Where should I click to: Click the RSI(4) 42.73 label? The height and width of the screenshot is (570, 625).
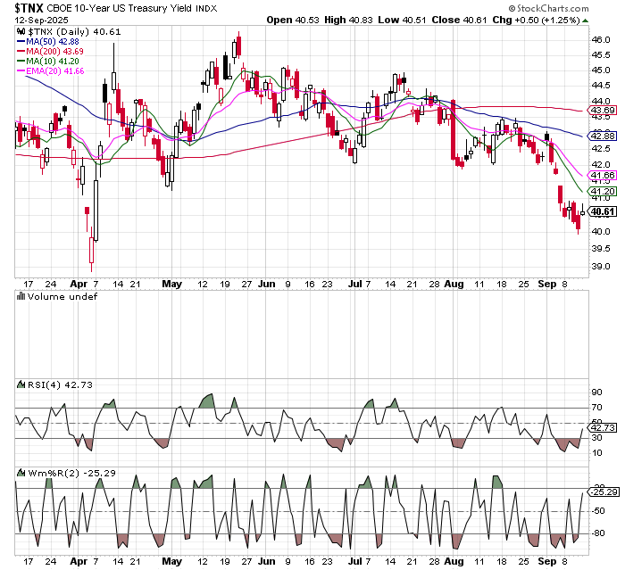60,384
